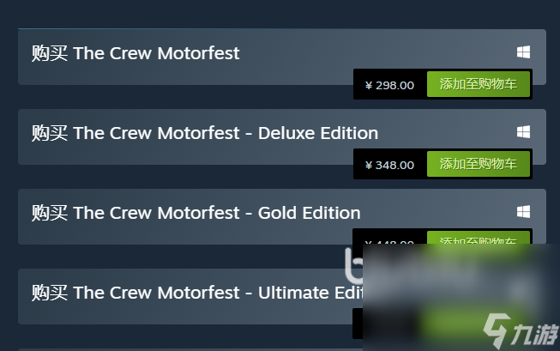Add standard ¥298.00 edition to cart
560x351 pixels.
pyautogui.click(x=479, y=84)
